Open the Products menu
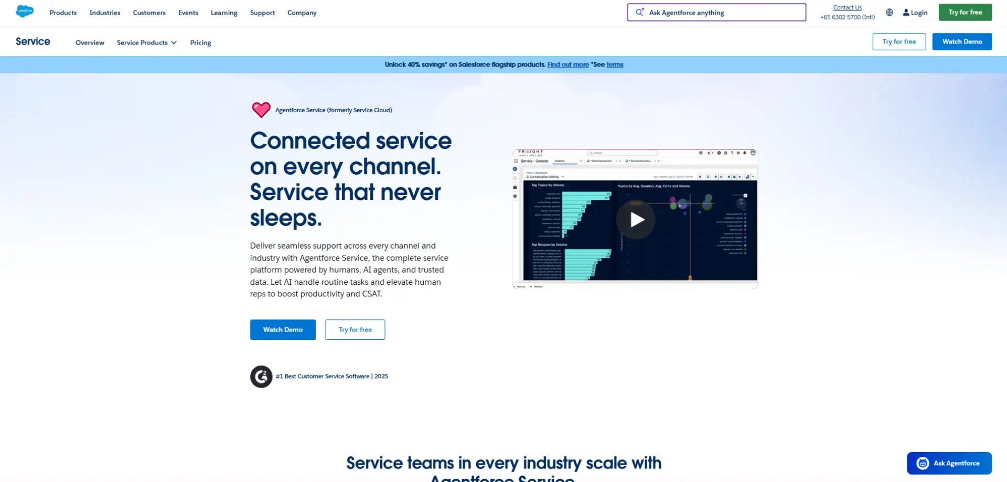The image size is (1007, 482). pyautogui.click(x=63, y=13)
